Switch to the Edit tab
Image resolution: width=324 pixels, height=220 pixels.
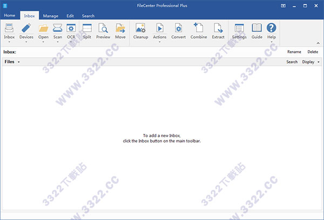(x=70, y=16)
